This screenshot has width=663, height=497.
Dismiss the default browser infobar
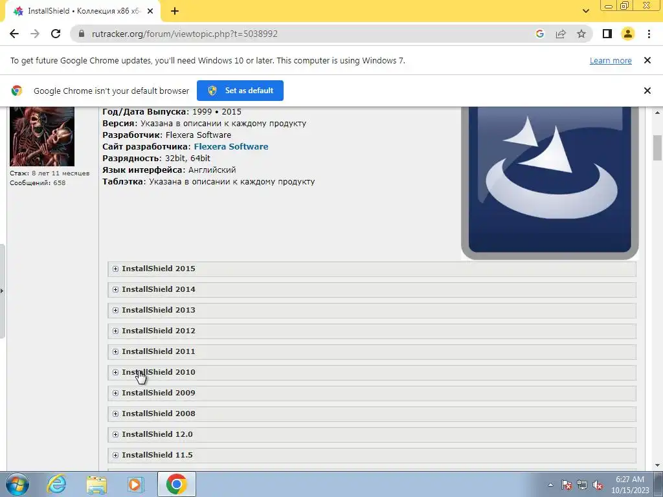pos(647,91)
